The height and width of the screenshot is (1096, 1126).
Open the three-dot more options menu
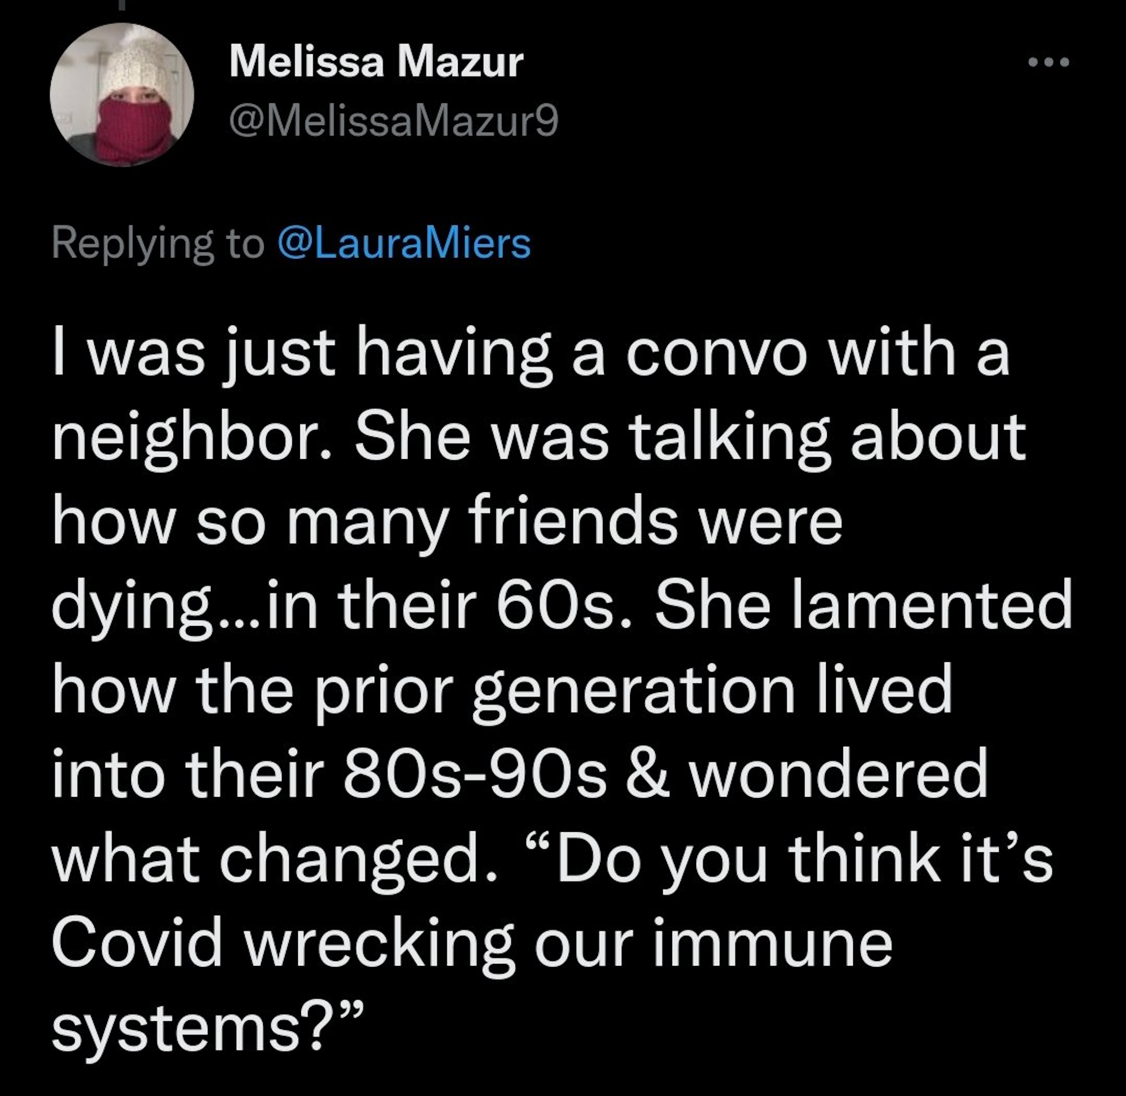(x=1049, y=61)
